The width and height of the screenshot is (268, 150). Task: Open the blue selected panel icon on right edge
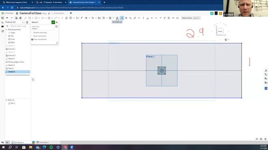[x=266, y=88]
